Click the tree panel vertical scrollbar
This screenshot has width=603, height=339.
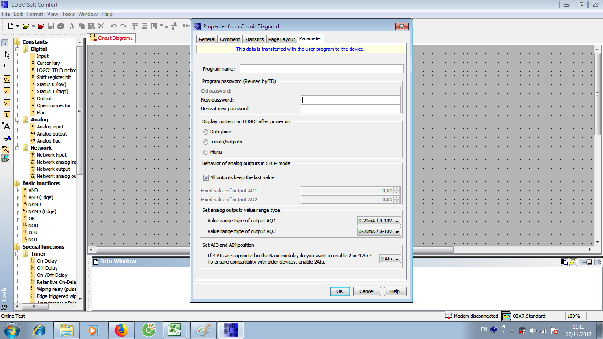(80, 110)
